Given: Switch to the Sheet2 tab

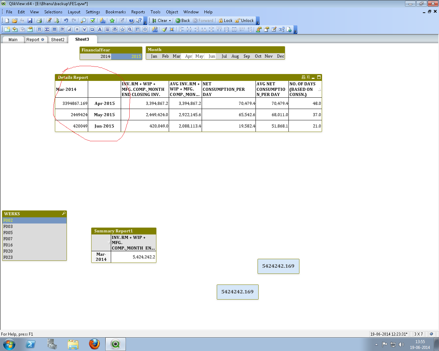Looking at the screenshot, I should click(58, 40).
